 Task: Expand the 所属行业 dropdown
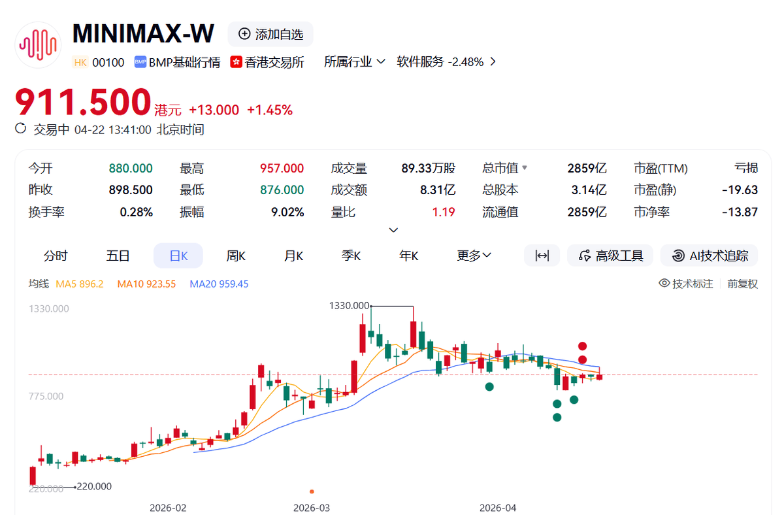point(355,62)
